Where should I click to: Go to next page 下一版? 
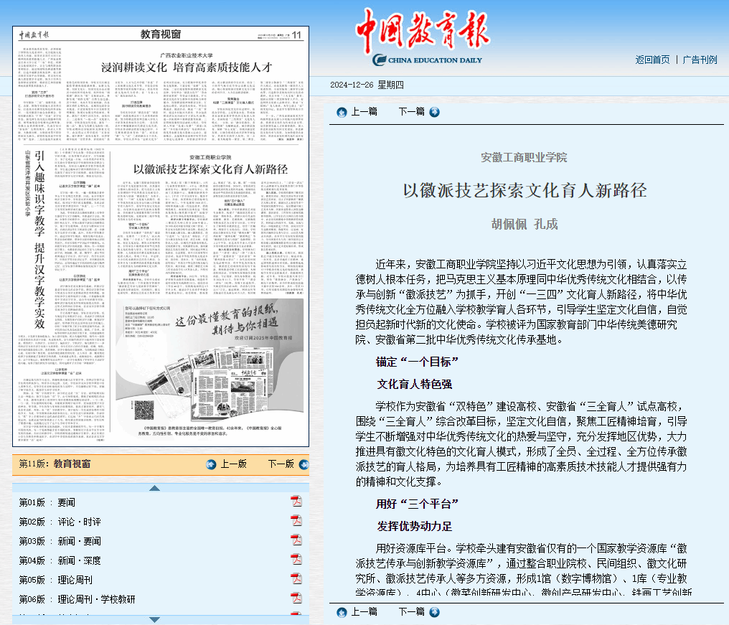[x=281, y=464]
